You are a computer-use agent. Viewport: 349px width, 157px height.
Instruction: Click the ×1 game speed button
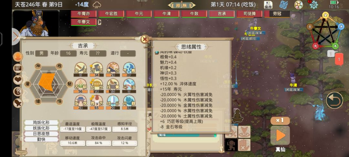[x=280, y=121]
